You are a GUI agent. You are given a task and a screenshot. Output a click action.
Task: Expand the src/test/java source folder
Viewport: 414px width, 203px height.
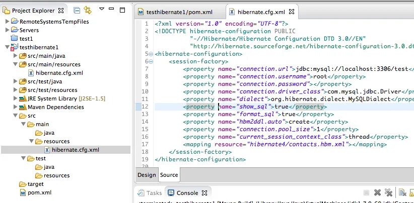[15, 81]
